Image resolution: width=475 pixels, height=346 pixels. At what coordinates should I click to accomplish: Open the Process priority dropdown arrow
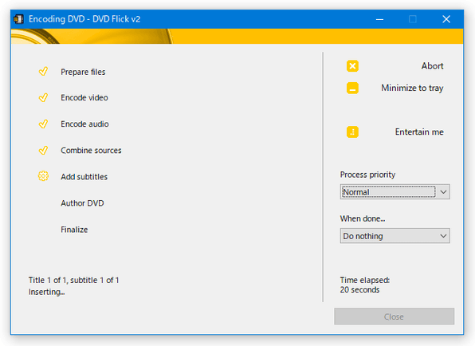click(x=443, y=192)
